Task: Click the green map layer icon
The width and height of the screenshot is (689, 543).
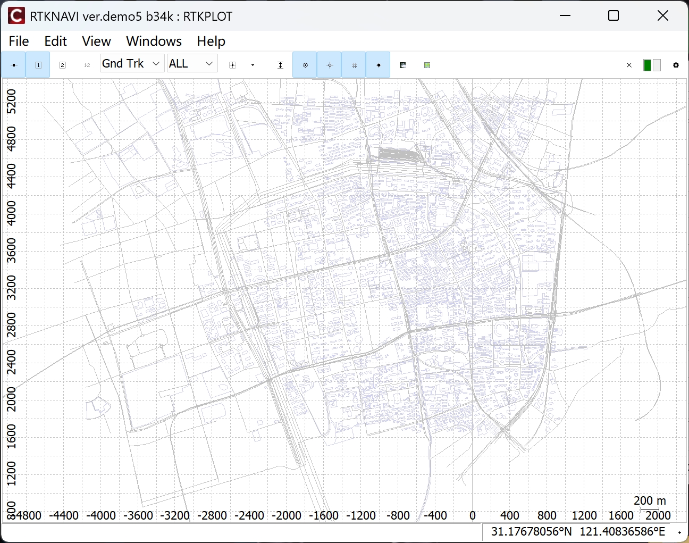Action: pyautogui.click(x=427, y=65)
